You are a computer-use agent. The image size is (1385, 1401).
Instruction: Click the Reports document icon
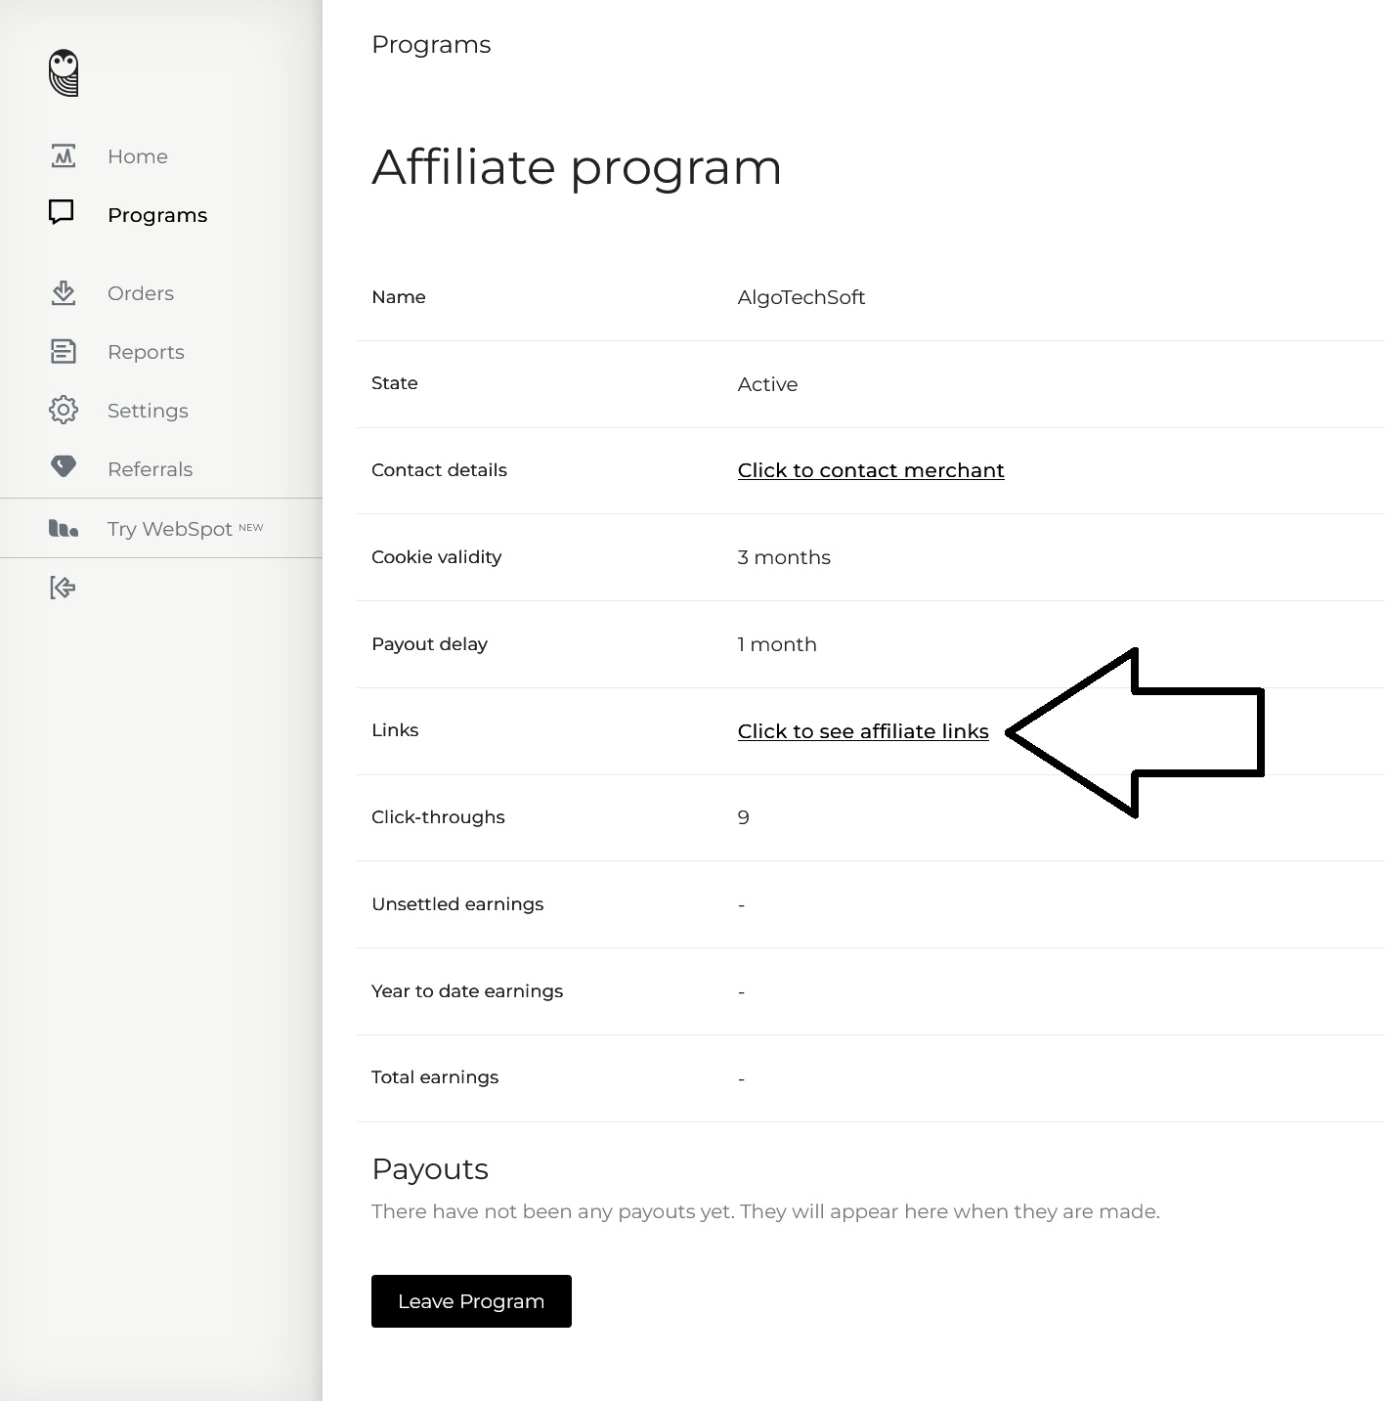point(64,352)
